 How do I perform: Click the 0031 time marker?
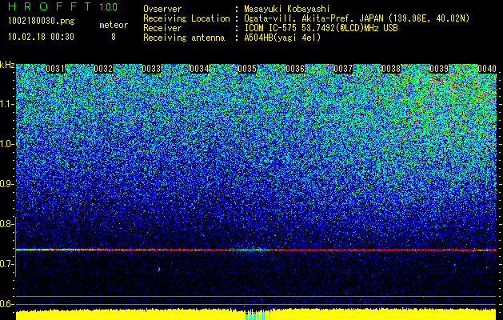tap(55, 69)
